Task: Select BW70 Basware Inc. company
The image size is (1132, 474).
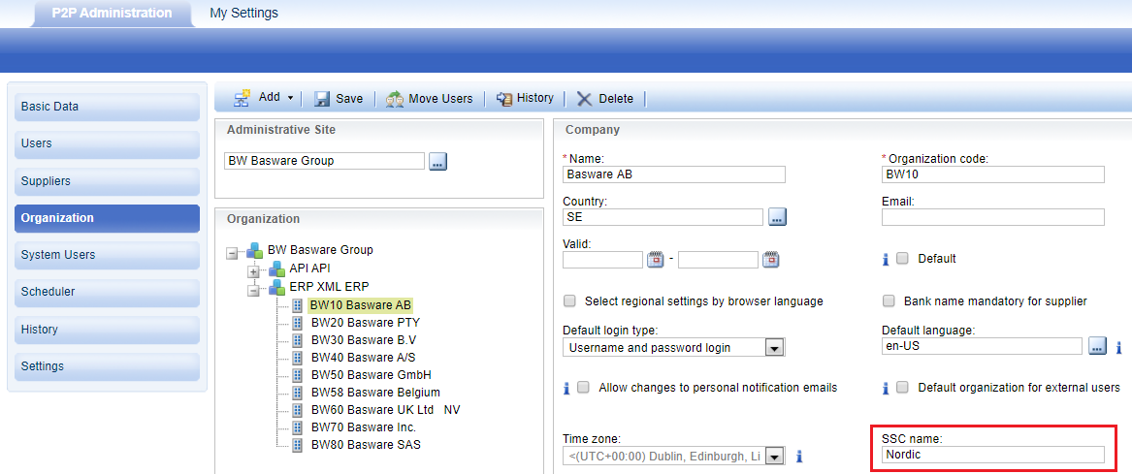Action: (x=363, y=427)
